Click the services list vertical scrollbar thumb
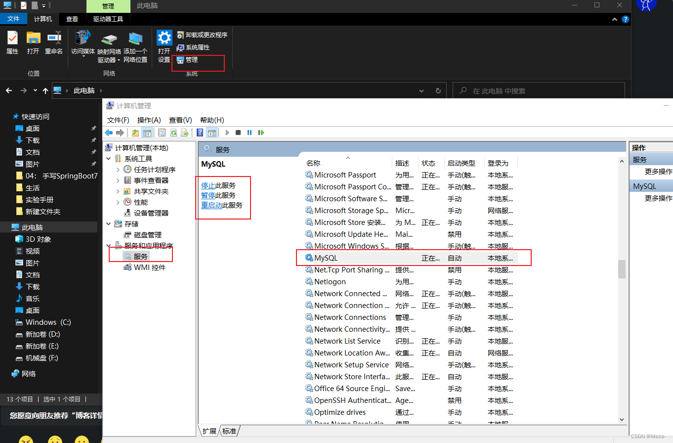This screenshot has height=443, width=673. 622,269
